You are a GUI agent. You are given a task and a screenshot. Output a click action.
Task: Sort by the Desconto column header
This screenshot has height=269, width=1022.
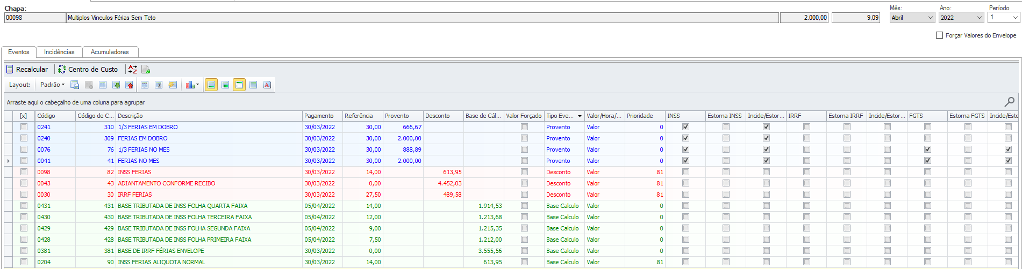443,116
